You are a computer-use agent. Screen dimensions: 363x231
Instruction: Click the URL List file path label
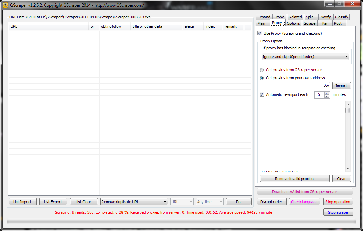click(x=80, y=17)
